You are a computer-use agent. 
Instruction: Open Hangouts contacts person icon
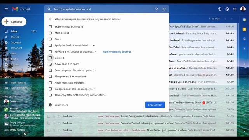(19, 134)
